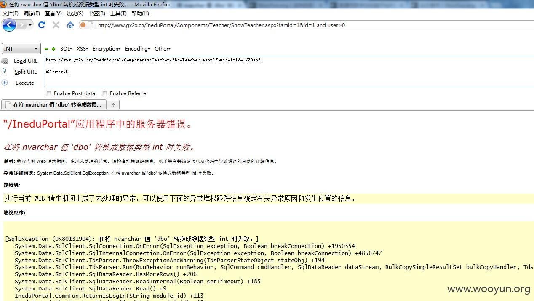This screenshot has height=301, width=534.
Task: Enable Referrer checkbox
Action: point(104,93)
